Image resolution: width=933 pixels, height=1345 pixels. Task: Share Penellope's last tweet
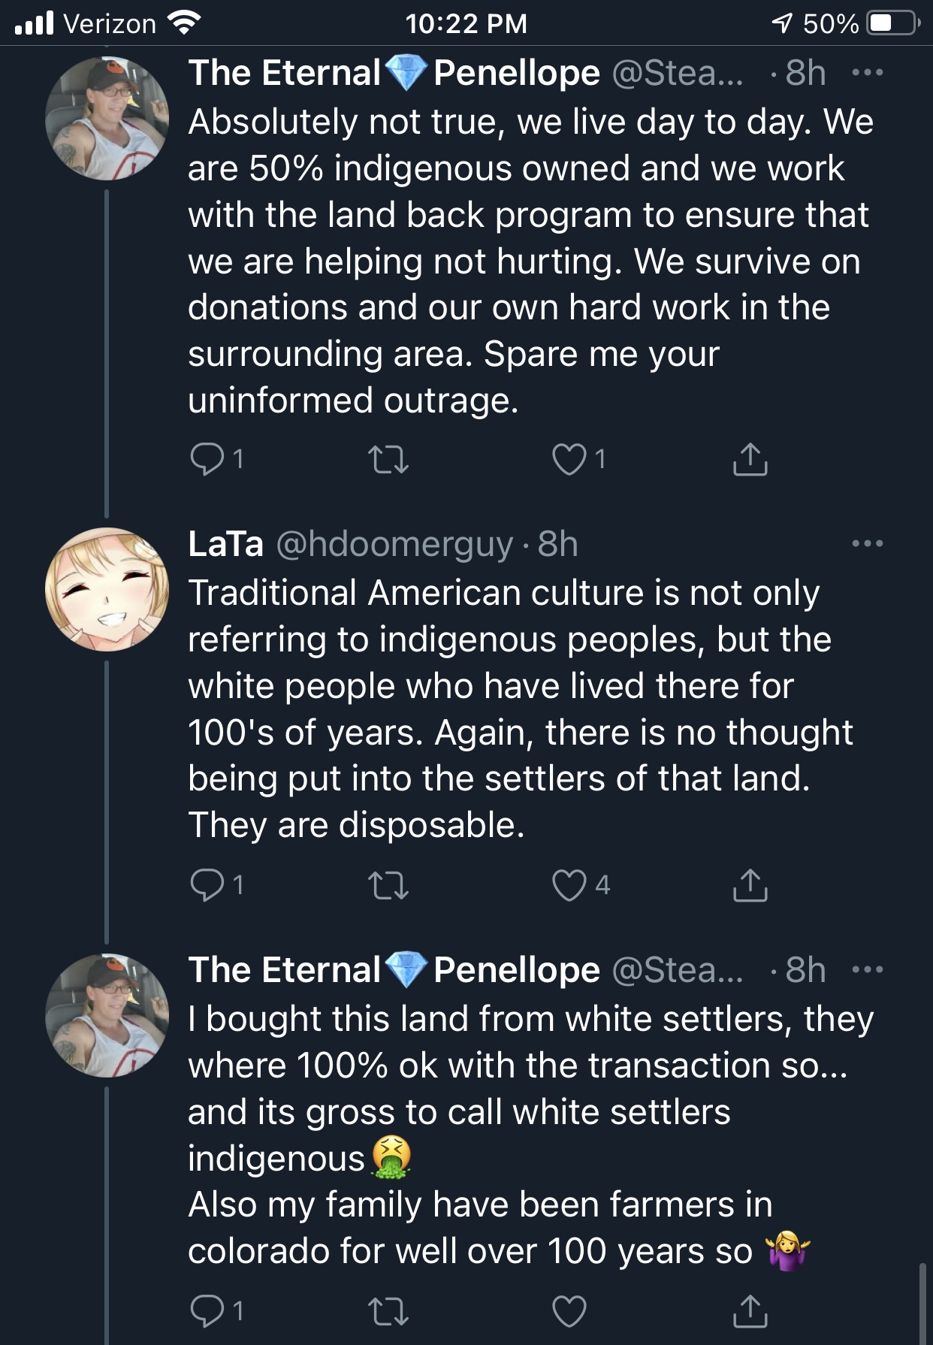click(750, 1310)
